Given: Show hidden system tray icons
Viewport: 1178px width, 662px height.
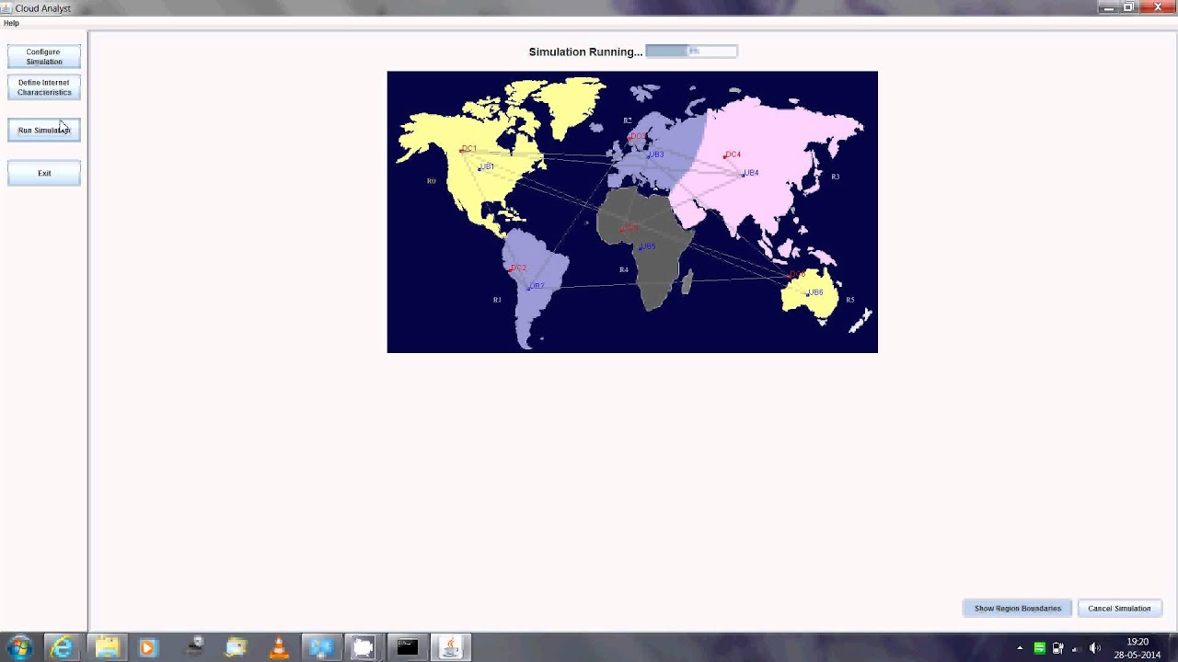Looking at the screenshot, I should [x=1020, y=648].
